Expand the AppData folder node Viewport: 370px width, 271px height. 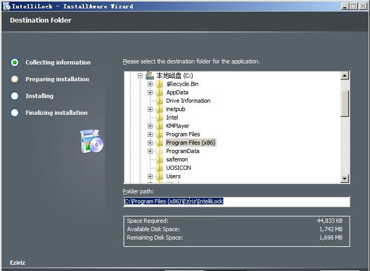[150, 93]
